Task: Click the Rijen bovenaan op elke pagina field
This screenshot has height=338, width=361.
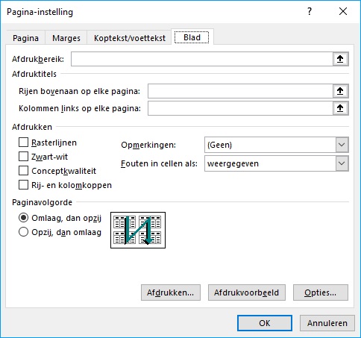Action: click(240, 91)
